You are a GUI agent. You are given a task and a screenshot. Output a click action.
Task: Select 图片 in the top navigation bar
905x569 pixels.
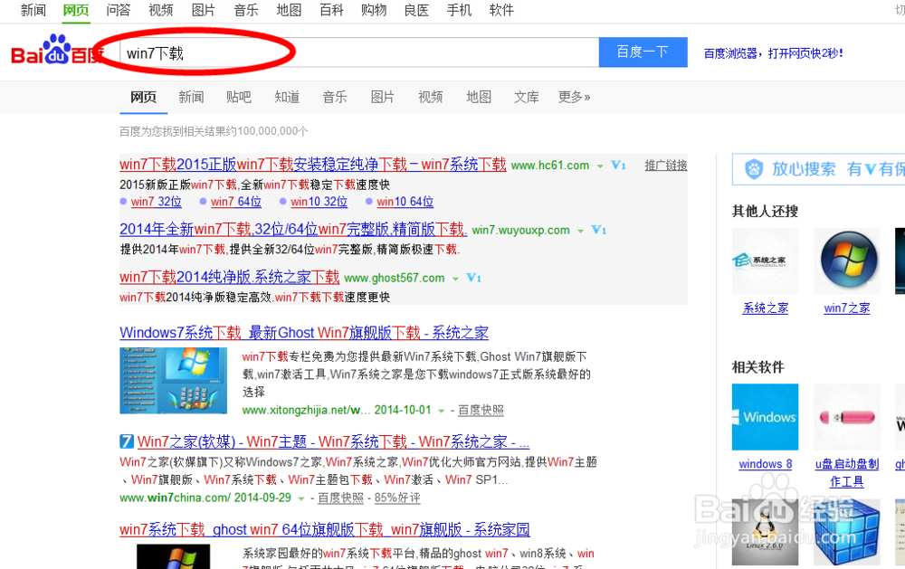point(203,10)
